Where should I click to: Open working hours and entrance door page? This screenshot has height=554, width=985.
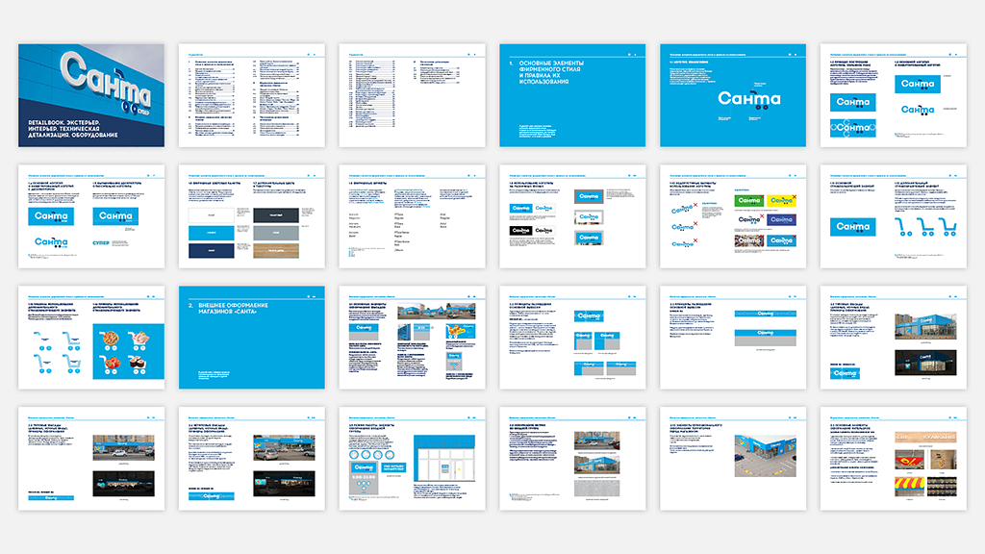click(x=412, y=459)
